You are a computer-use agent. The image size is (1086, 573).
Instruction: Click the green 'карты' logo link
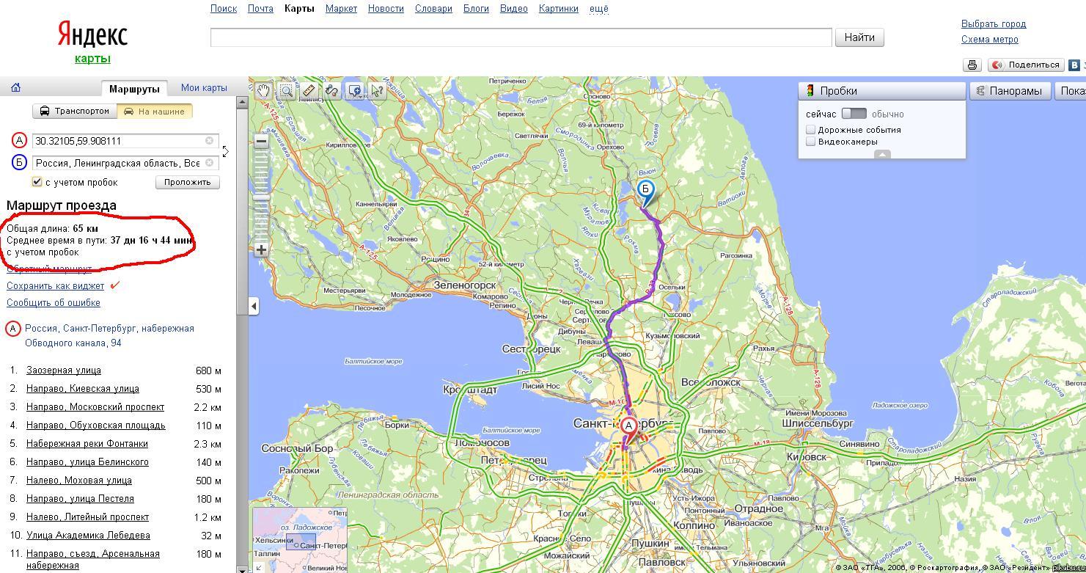coord(92,59)
